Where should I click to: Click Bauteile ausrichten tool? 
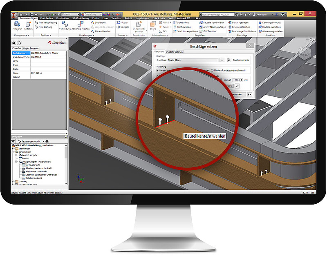pos(270,27)
